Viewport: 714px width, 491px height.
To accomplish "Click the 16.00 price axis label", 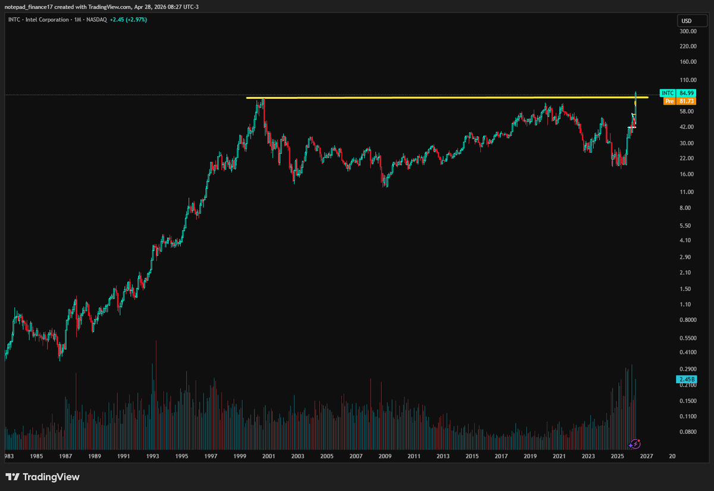I will [x=687, y=174].
